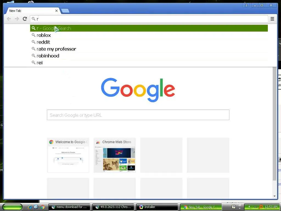Click the help question mark tray icon
The height and width of the screenshot is (211, 281).
(x=234, y=207)
